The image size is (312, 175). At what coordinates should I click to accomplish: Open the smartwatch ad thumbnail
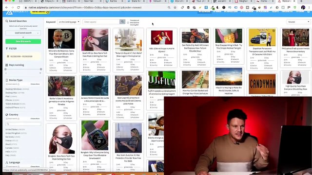tap(95, 135)
